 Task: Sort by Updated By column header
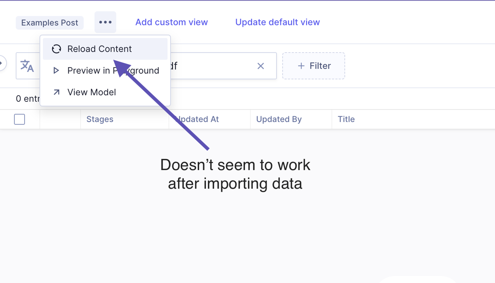coord(279,119)
